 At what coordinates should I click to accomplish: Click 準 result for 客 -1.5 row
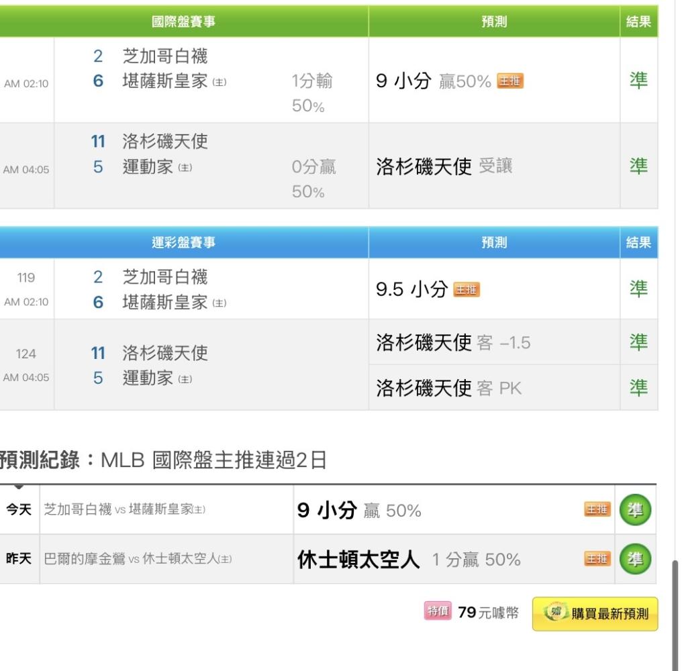coord(638,343)
